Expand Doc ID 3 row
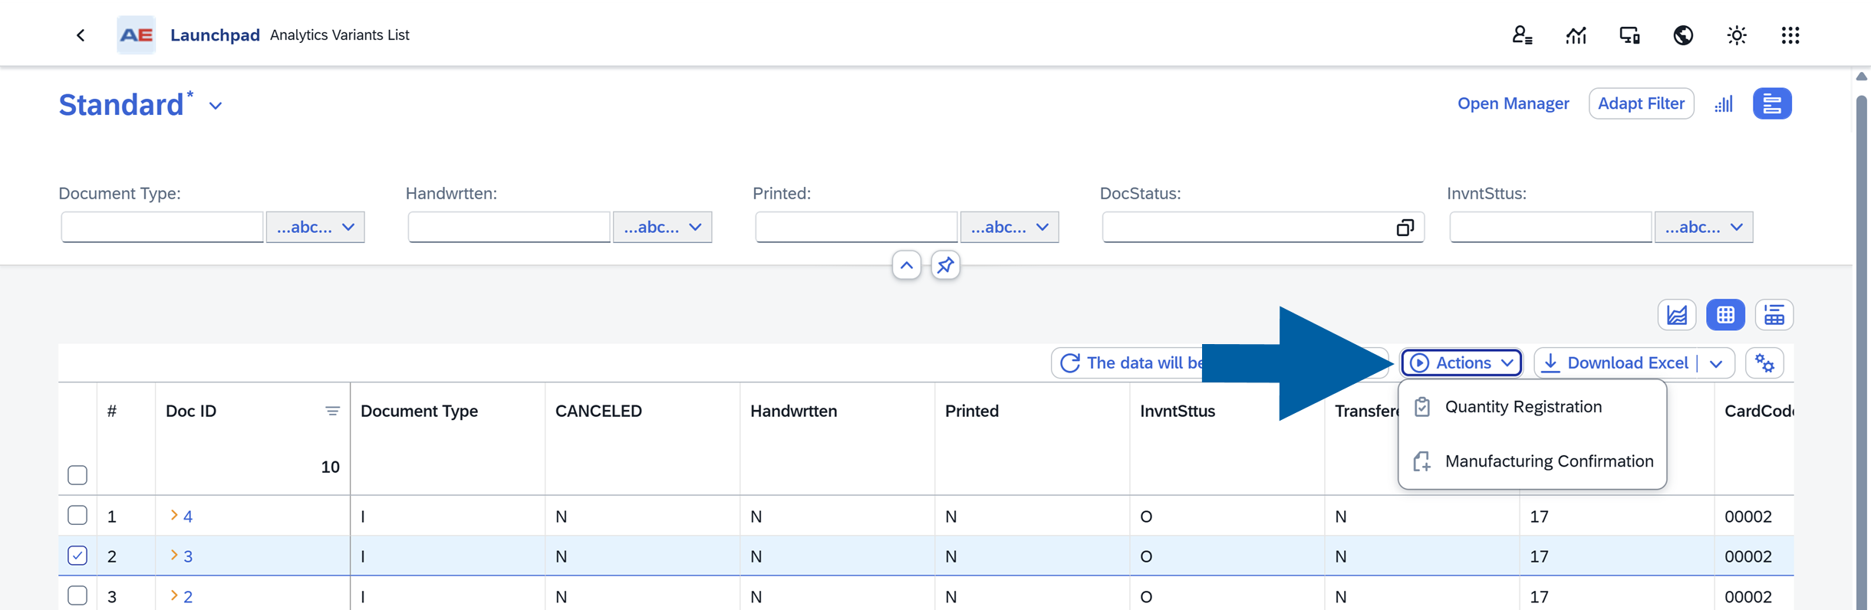This screenshot has height=610, width=1871. (174, 555)
